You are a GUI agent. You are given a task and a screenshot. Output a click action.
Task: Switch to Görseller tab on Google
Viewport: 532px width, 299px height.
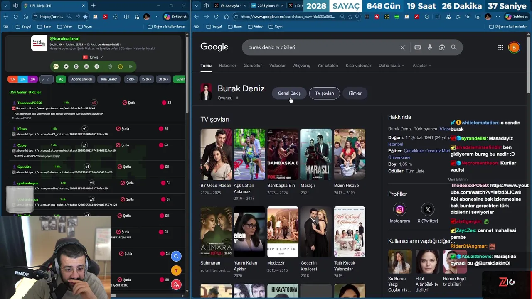pyautogui.click(x=253, y=66)
